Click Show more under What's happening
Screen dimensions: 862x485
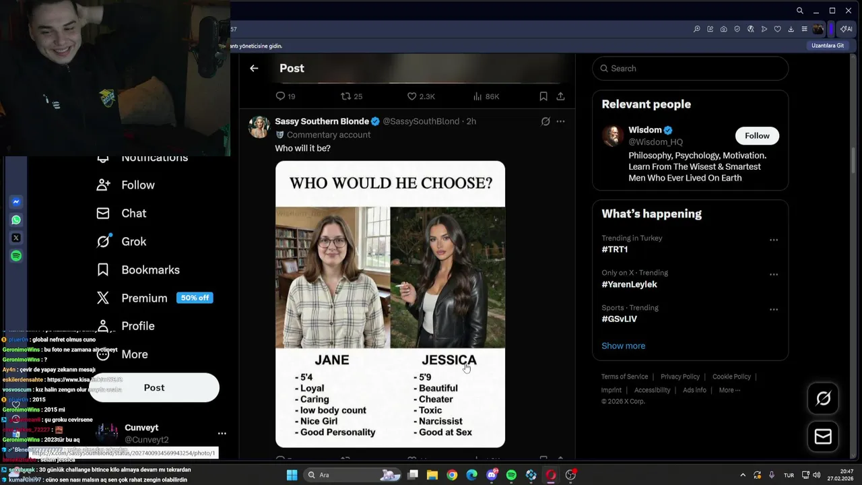(x=623, y=346)
